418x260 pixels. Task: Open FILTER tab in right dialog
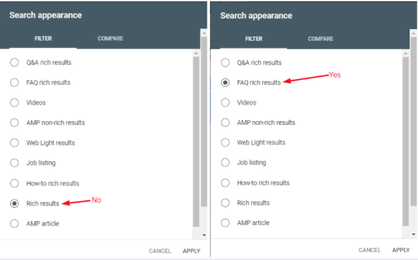tap(253, 39)
